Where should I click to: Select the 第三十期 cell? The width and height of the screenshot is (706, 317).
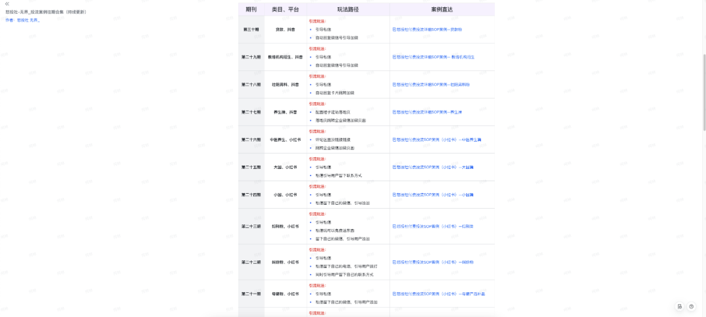(x=251, y=29)
